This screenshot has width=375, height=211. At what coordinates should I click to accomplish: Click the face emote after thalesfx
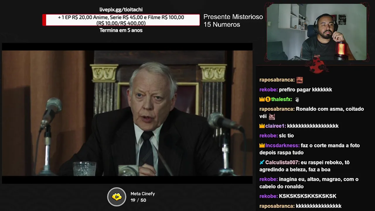(297, 99)
